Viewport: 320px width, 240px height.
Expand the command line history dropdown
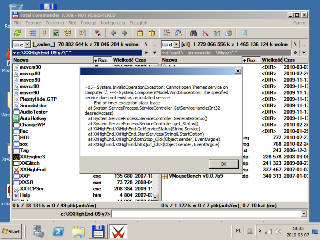pos(304,214)
